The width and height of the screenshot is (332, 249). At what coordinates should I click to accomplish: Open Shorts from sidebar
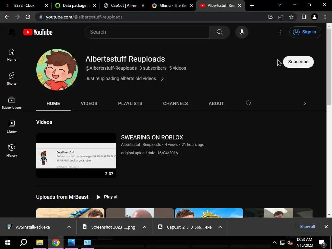pos(12,79)
